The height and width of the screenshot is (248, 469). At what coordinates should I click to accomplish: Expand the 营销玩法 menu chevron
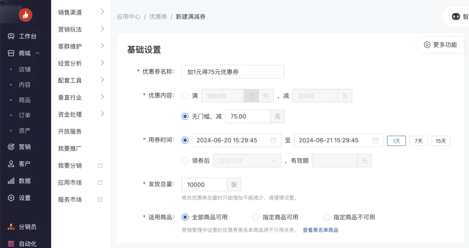pyautogui.click(x=102, y=29)
